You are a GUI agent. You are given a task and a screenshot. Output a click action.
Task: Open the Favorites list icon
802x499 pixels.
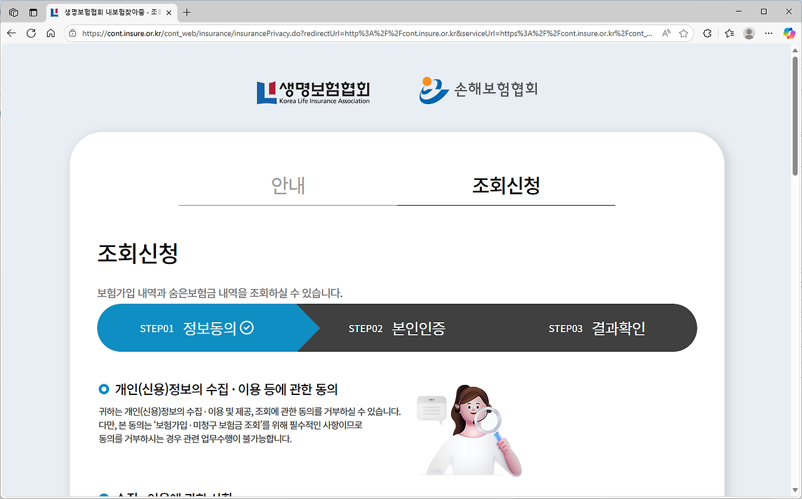[729, 33]
